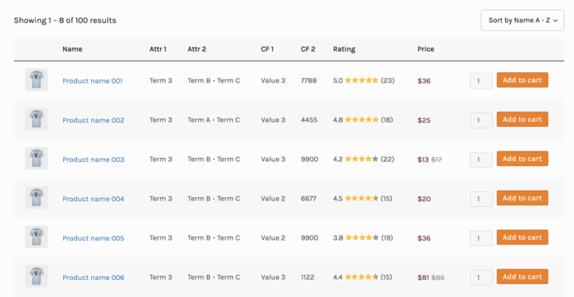574x297 pixels.
Task: Click the (22) review count
Action: [x=387, y=159]
